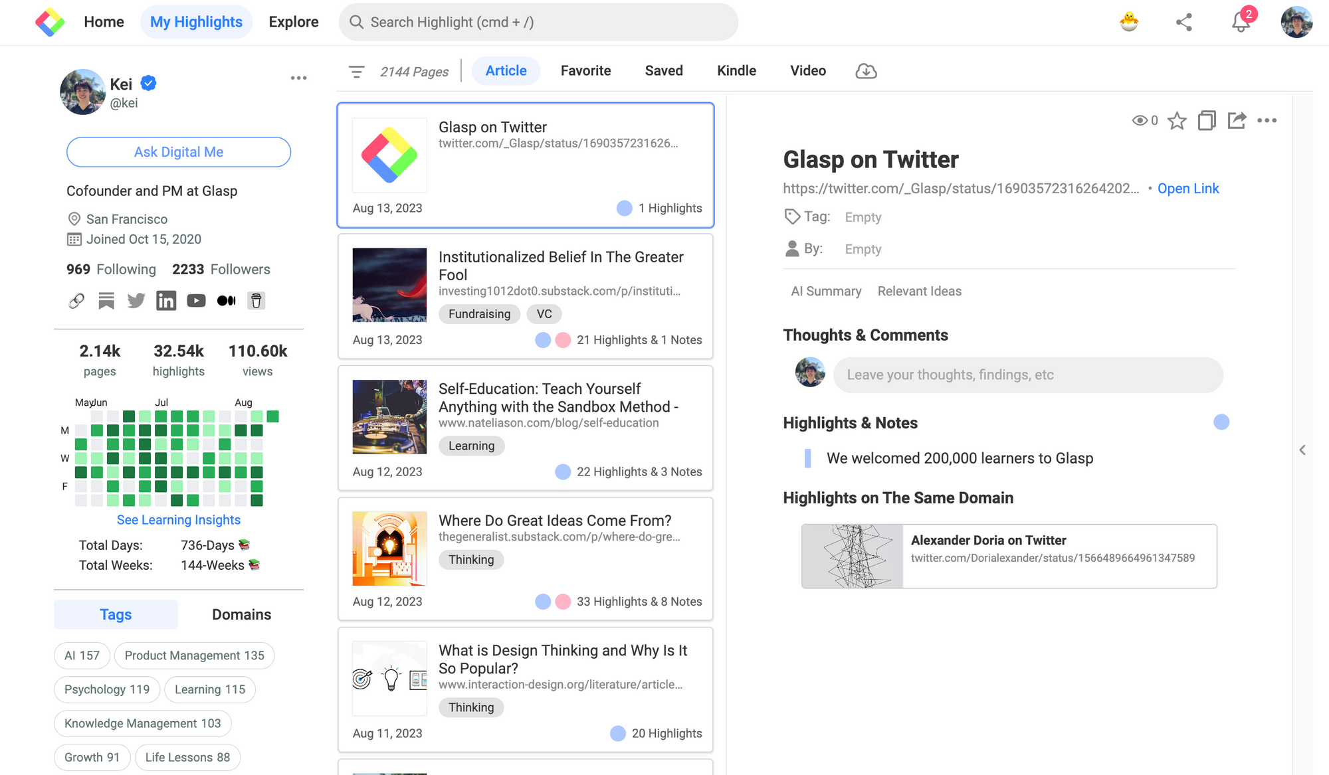Click the tag icon next to Tag

(792, 216)
